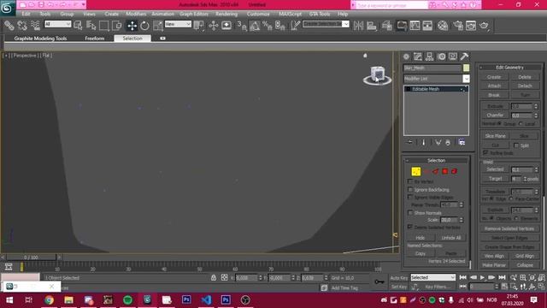
Task: Open the Hierarchy command panel tab
Action: click(429, 56)
